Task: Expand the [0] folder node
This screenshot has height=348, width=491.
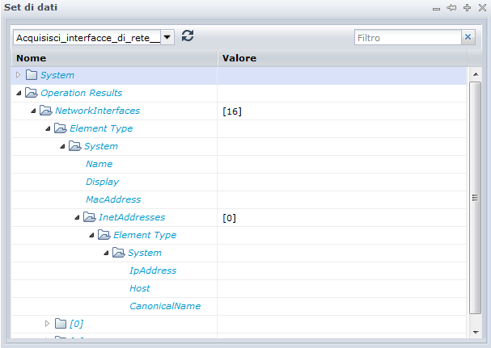Action: 47,323
